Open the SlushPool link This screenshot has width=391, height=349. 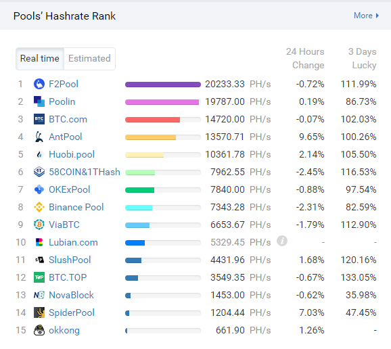click(x=70, y=260)
